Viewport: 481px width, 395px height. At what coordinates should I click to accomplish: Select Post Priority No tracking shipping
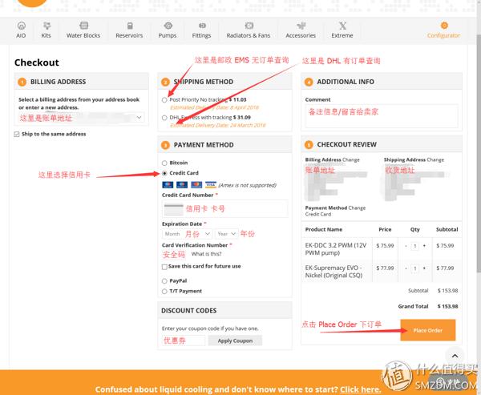(x=164, y=100)
